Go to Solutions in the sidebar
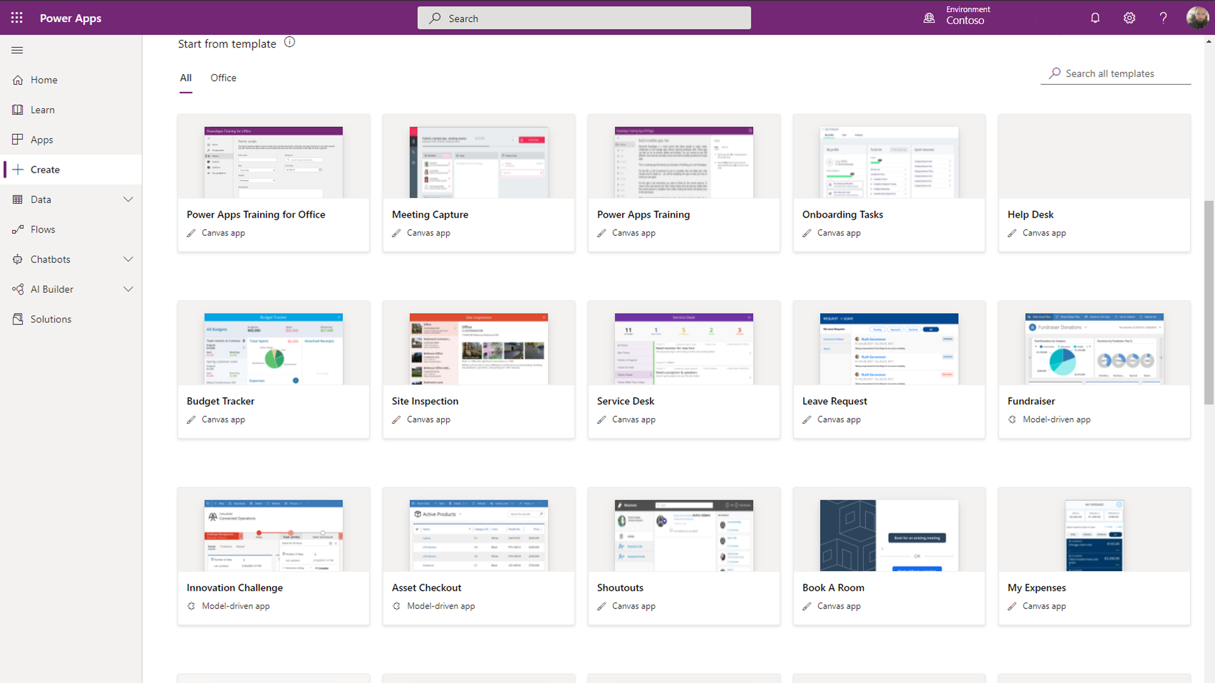Screen dimensions: 1215x683 51,319
